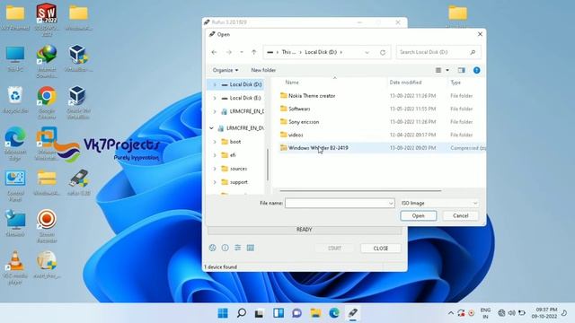Open Recycle Bin desktop icon
The height and width of the screenshot is (323, 575).
tap(15, 100)
